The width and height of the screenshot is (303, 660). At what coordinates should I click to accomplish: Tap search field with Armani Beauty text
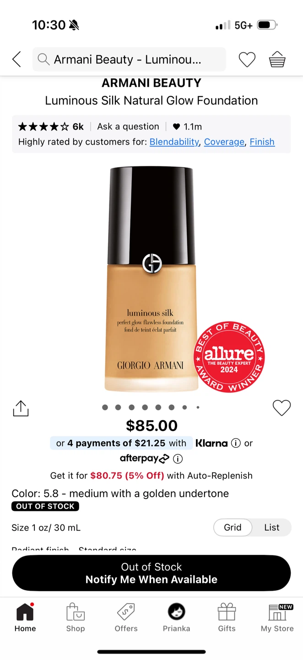coord(129,60)
